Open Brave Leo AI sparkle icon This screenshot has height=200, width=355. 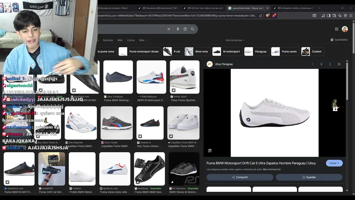(x=340, y=16)
